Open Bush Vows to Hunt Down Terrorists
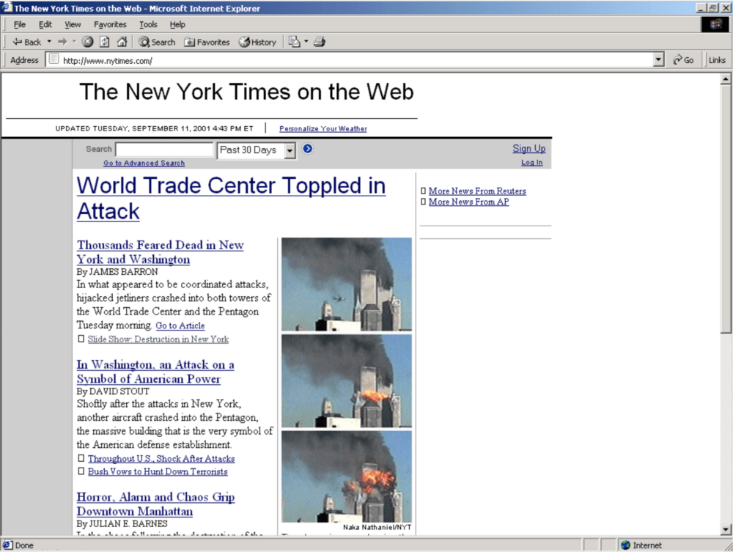Viewport: 733px width, 552px height. click(158, 471)
